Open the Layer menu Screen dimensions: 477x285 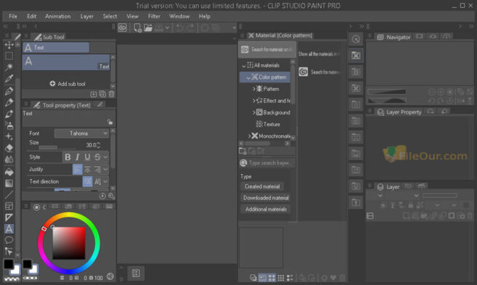click(87, 17)
